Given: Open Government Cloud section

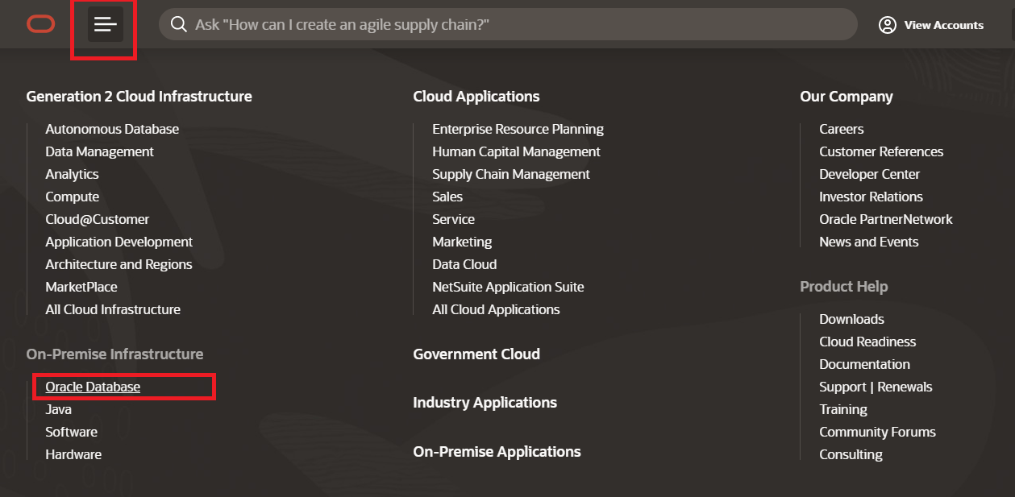Looking at the screenshot, I should tap(476, 354).
